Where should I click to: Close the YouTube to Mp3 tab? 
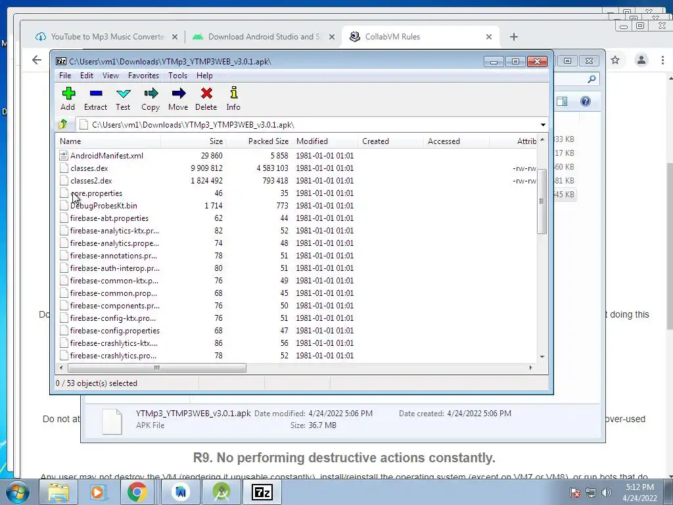[175, 37]
